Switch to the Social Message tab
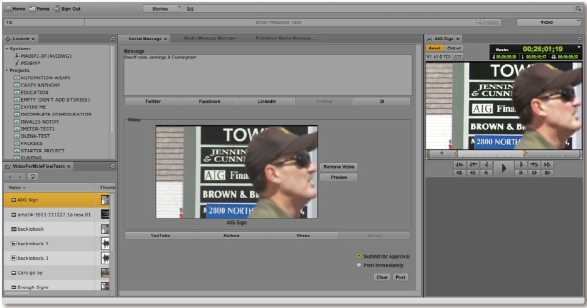 pos(145,39)
